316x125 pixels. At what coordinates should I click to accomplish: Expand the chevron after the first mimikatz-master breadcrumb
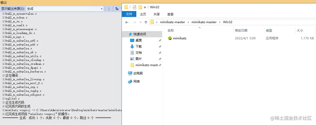(x=188, y=22)
